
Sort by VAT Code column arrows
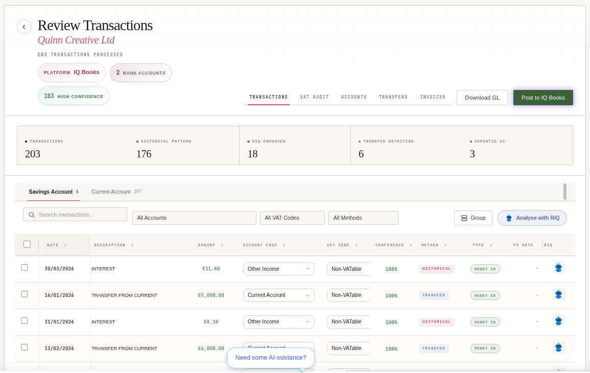tap(357, 245)
